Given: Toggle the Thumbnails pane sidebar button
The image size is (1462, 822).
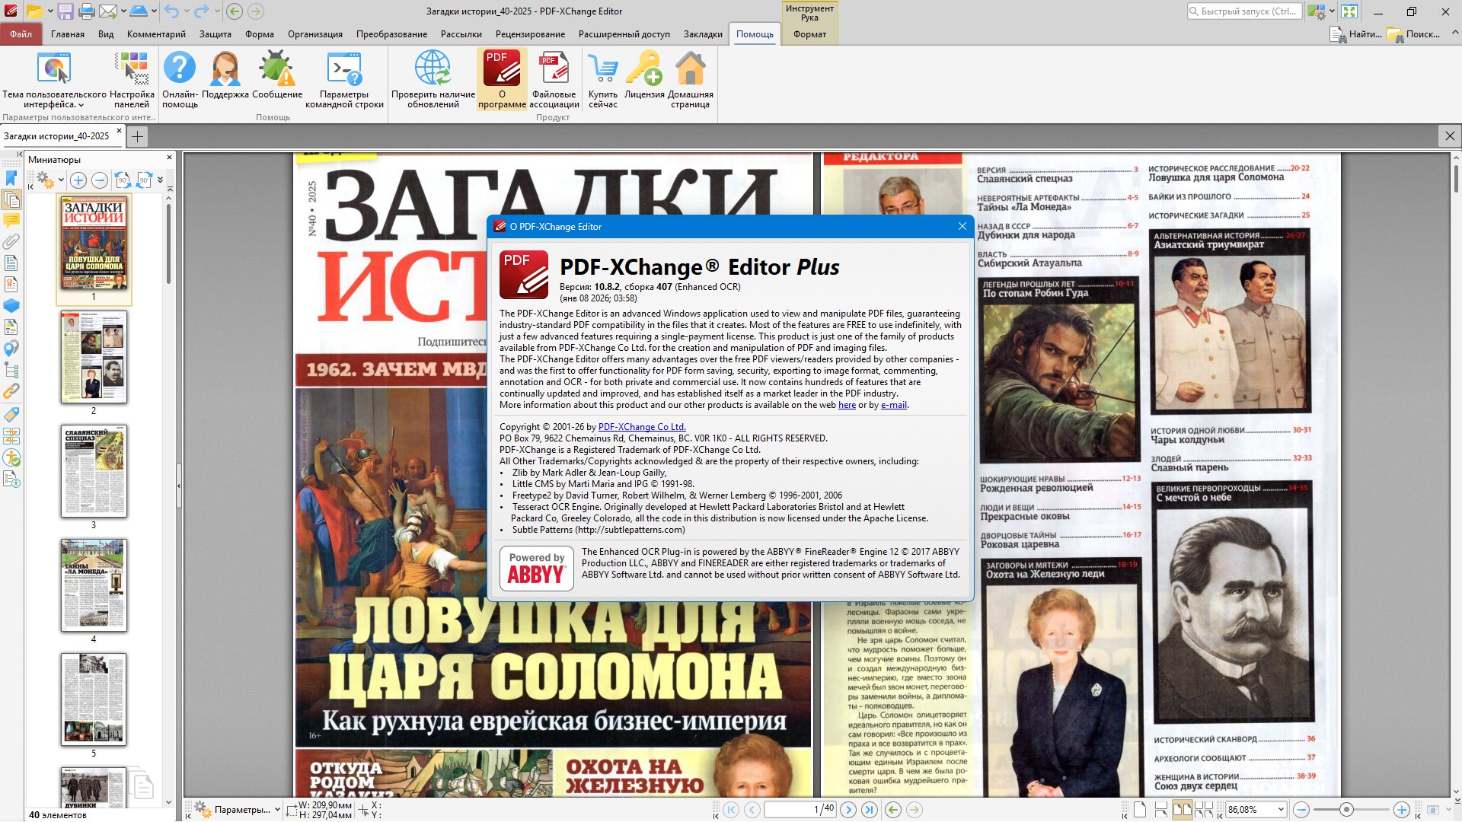Looking at the screenshot, I should [11, 199].
